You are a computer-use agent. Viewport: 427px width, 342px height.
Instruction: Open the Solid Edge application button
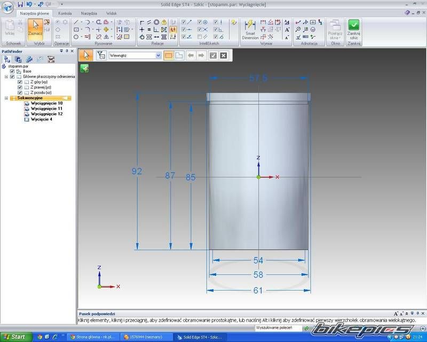(x=7, y=7)
